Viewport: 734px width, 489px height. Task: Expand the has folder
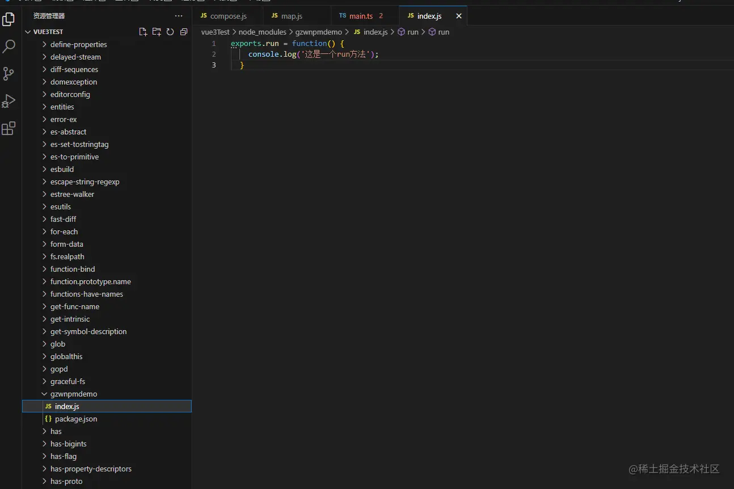tap(107, 431)
